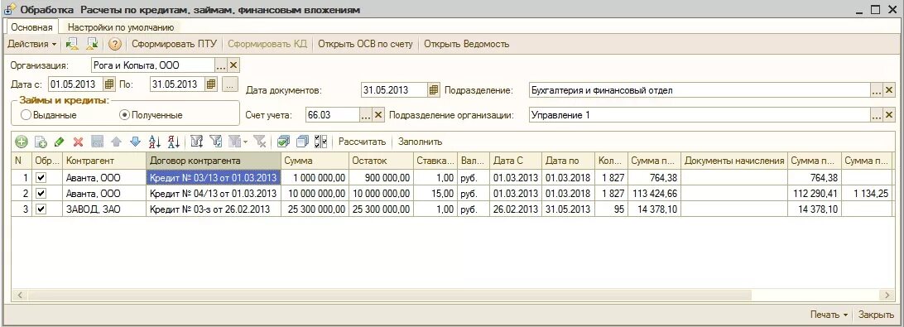Clear the Подразделение организации field with its X
Viewport: 904px width, 327px height.
point(889,115)
